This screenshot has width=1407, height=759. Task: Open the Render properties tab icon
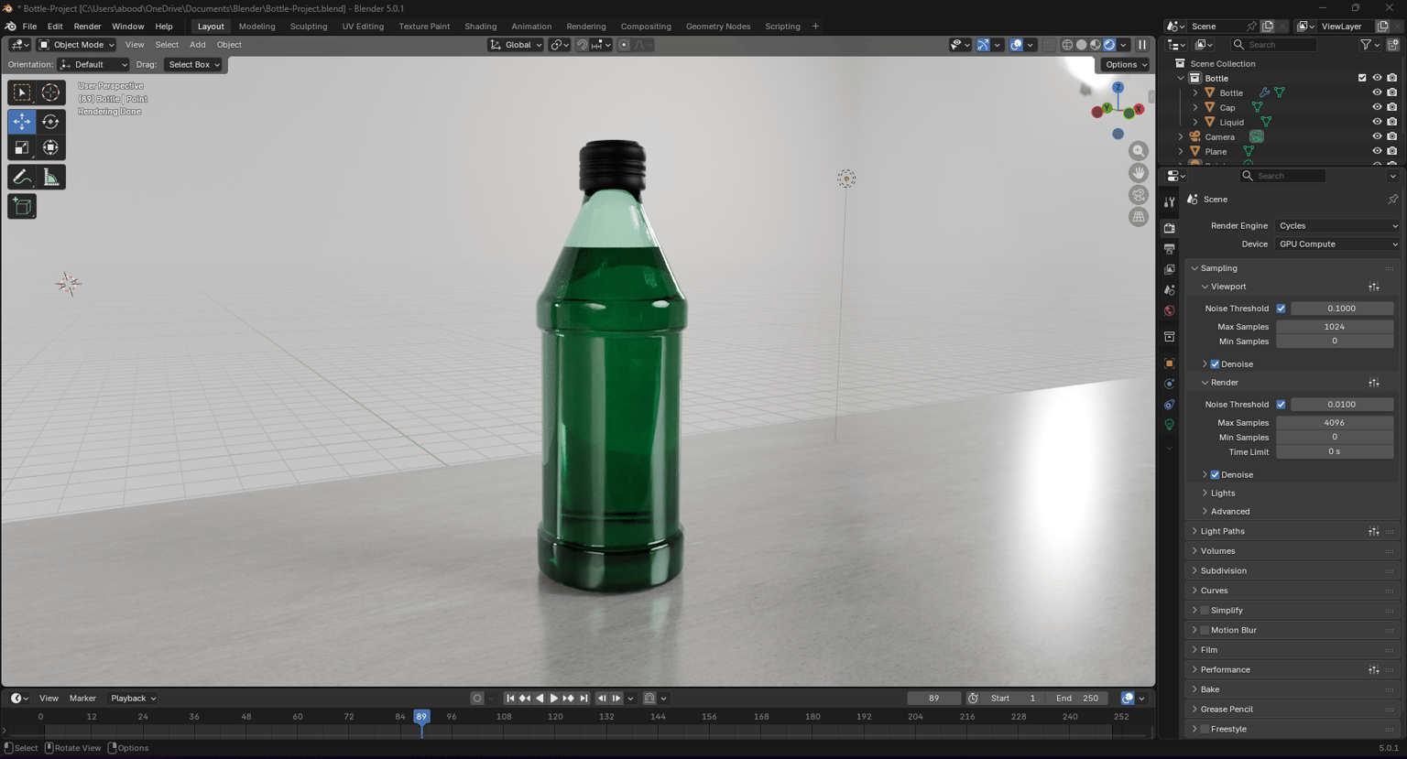pos(1170,228)
